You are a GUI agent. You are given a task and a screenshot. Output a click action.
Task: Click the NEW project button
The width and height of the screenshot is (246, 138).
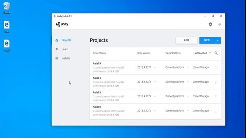207,40
